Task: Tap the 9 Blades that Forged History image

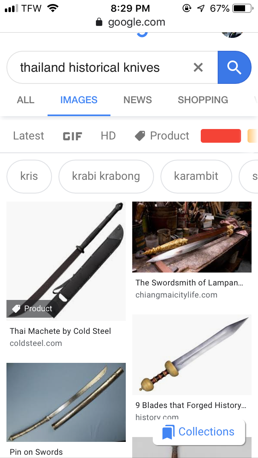Action: [x=191, y=355]
